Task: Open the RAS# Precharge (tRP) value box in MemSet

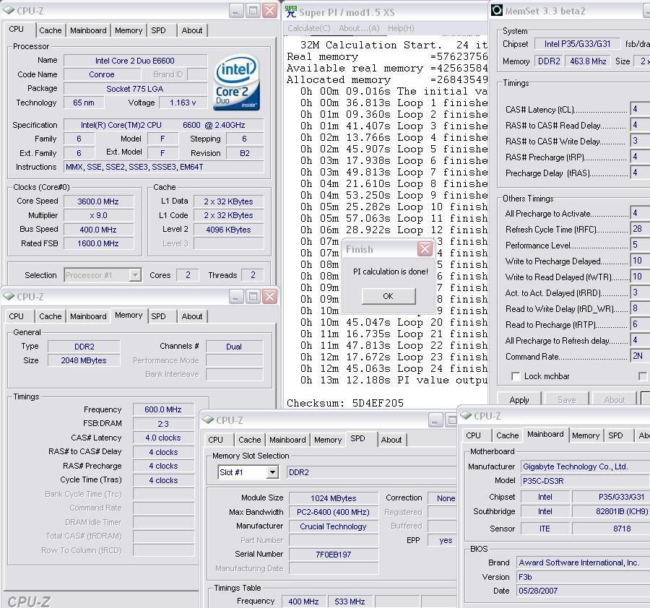Action: coord(640,157)
